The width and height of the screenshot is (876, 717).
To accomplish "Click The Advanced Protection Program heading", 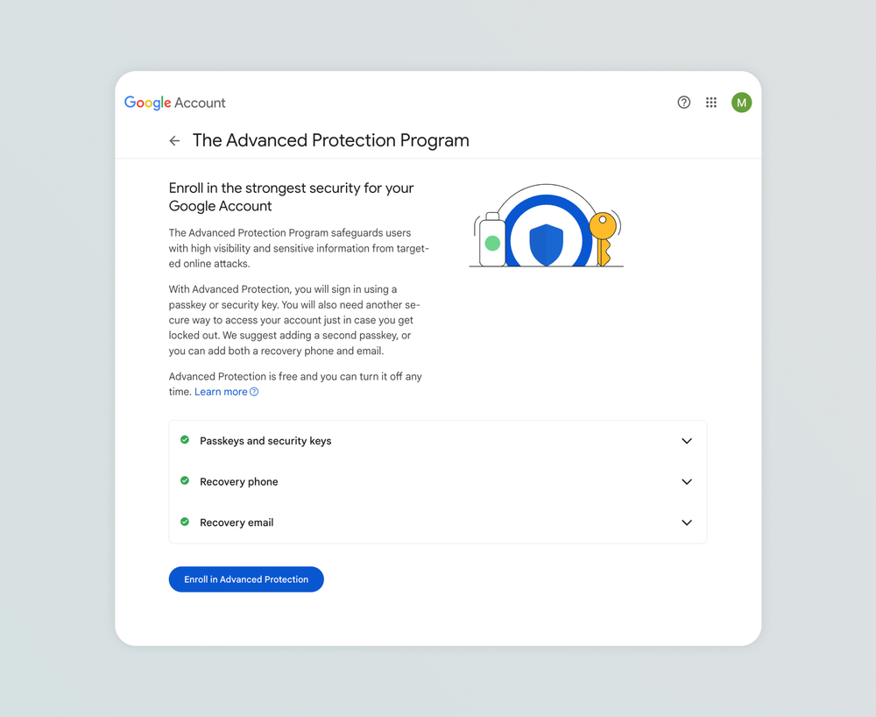I will tap(331, 140).
